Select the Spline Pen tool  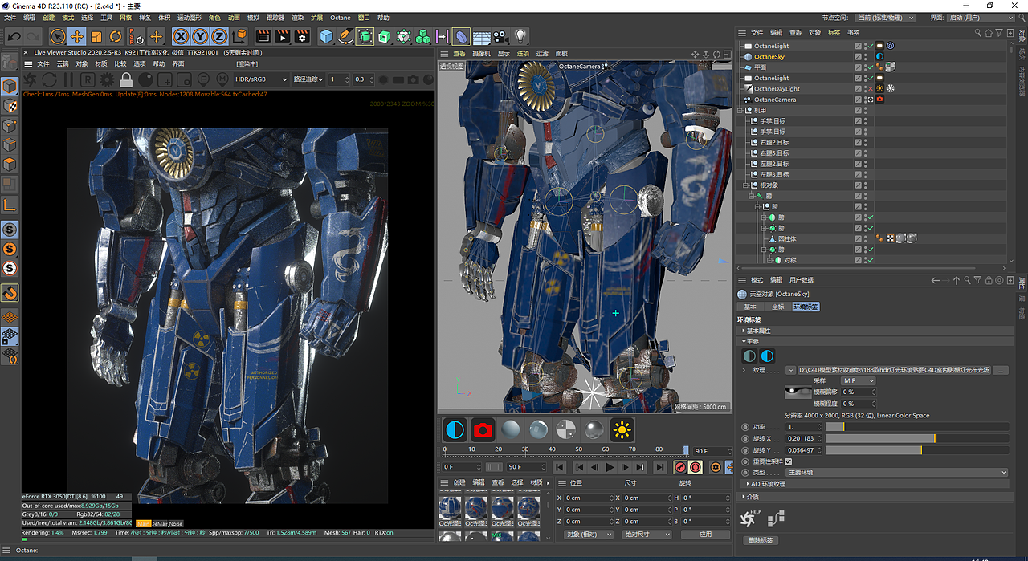(x=345, y=36)
